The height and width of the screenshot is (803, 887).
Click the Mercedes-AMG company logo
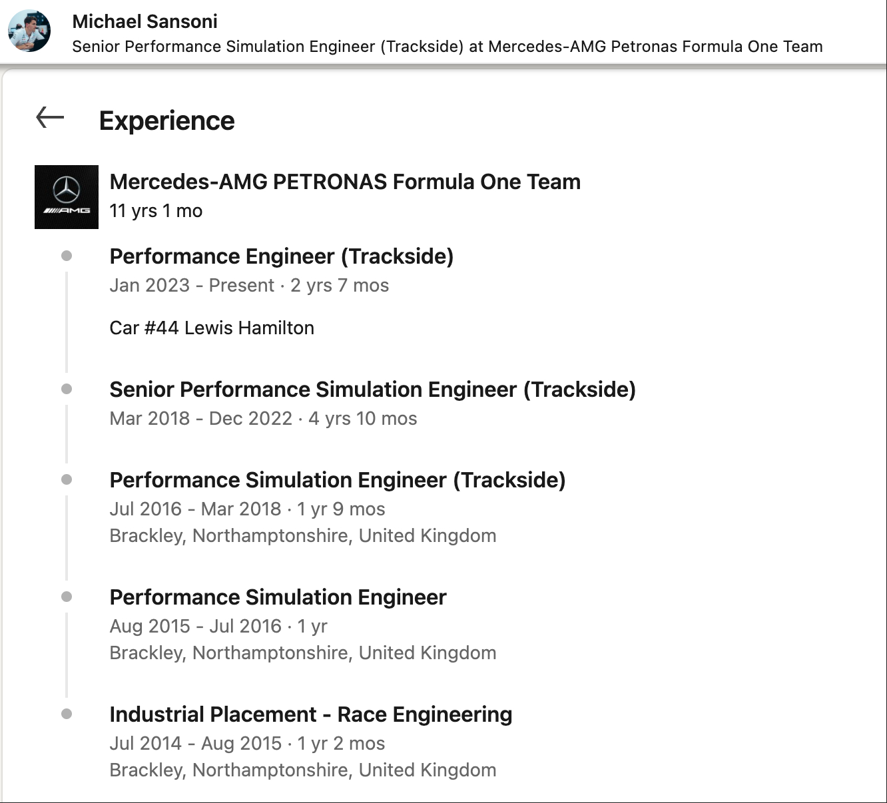click(67, 197)
